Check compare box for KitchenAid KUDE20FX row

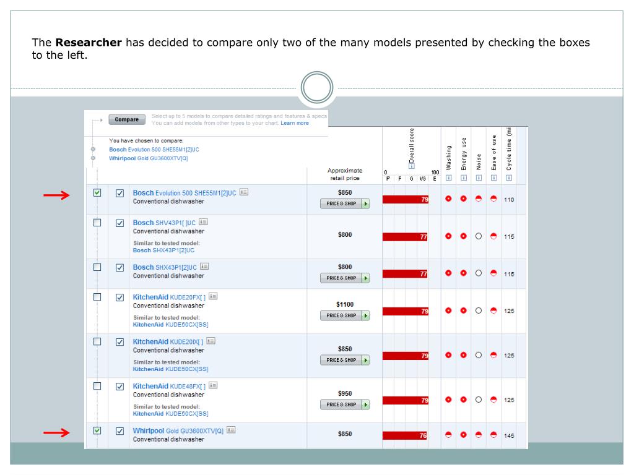(x=98, y=297)
